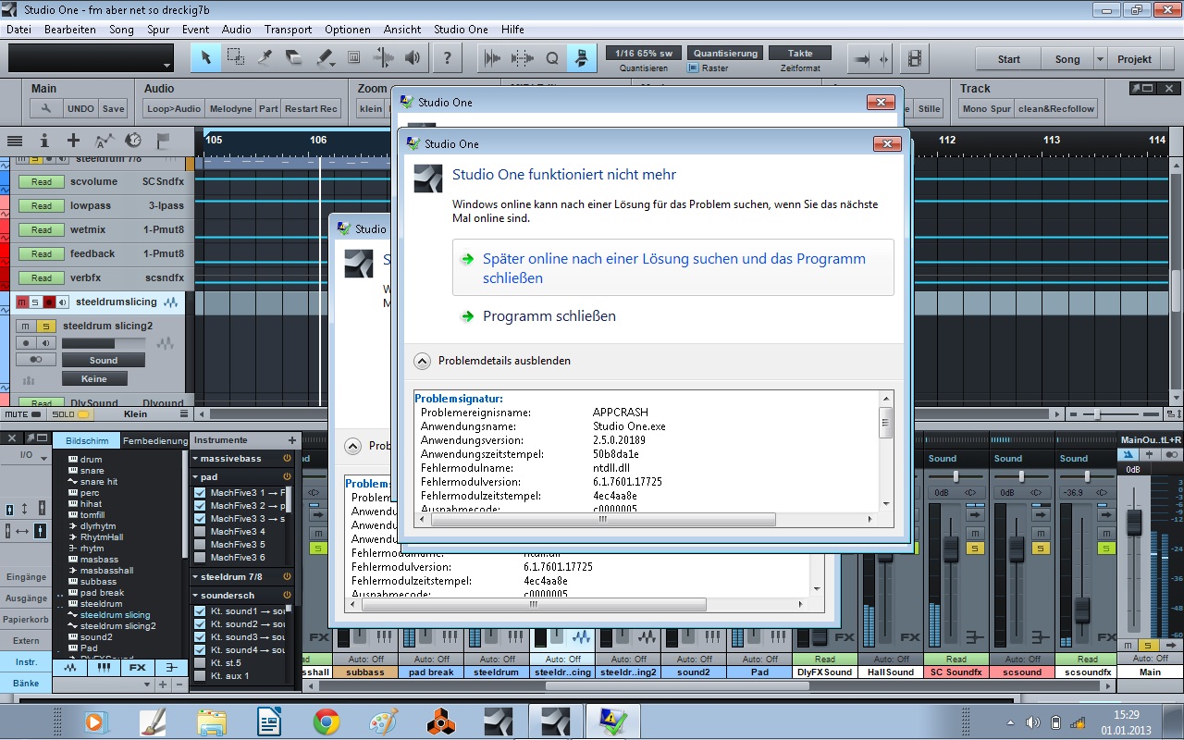This screenshot has width=1184, height=740.
Task: Open the tempo track clock icon
Action: (133, 141)
